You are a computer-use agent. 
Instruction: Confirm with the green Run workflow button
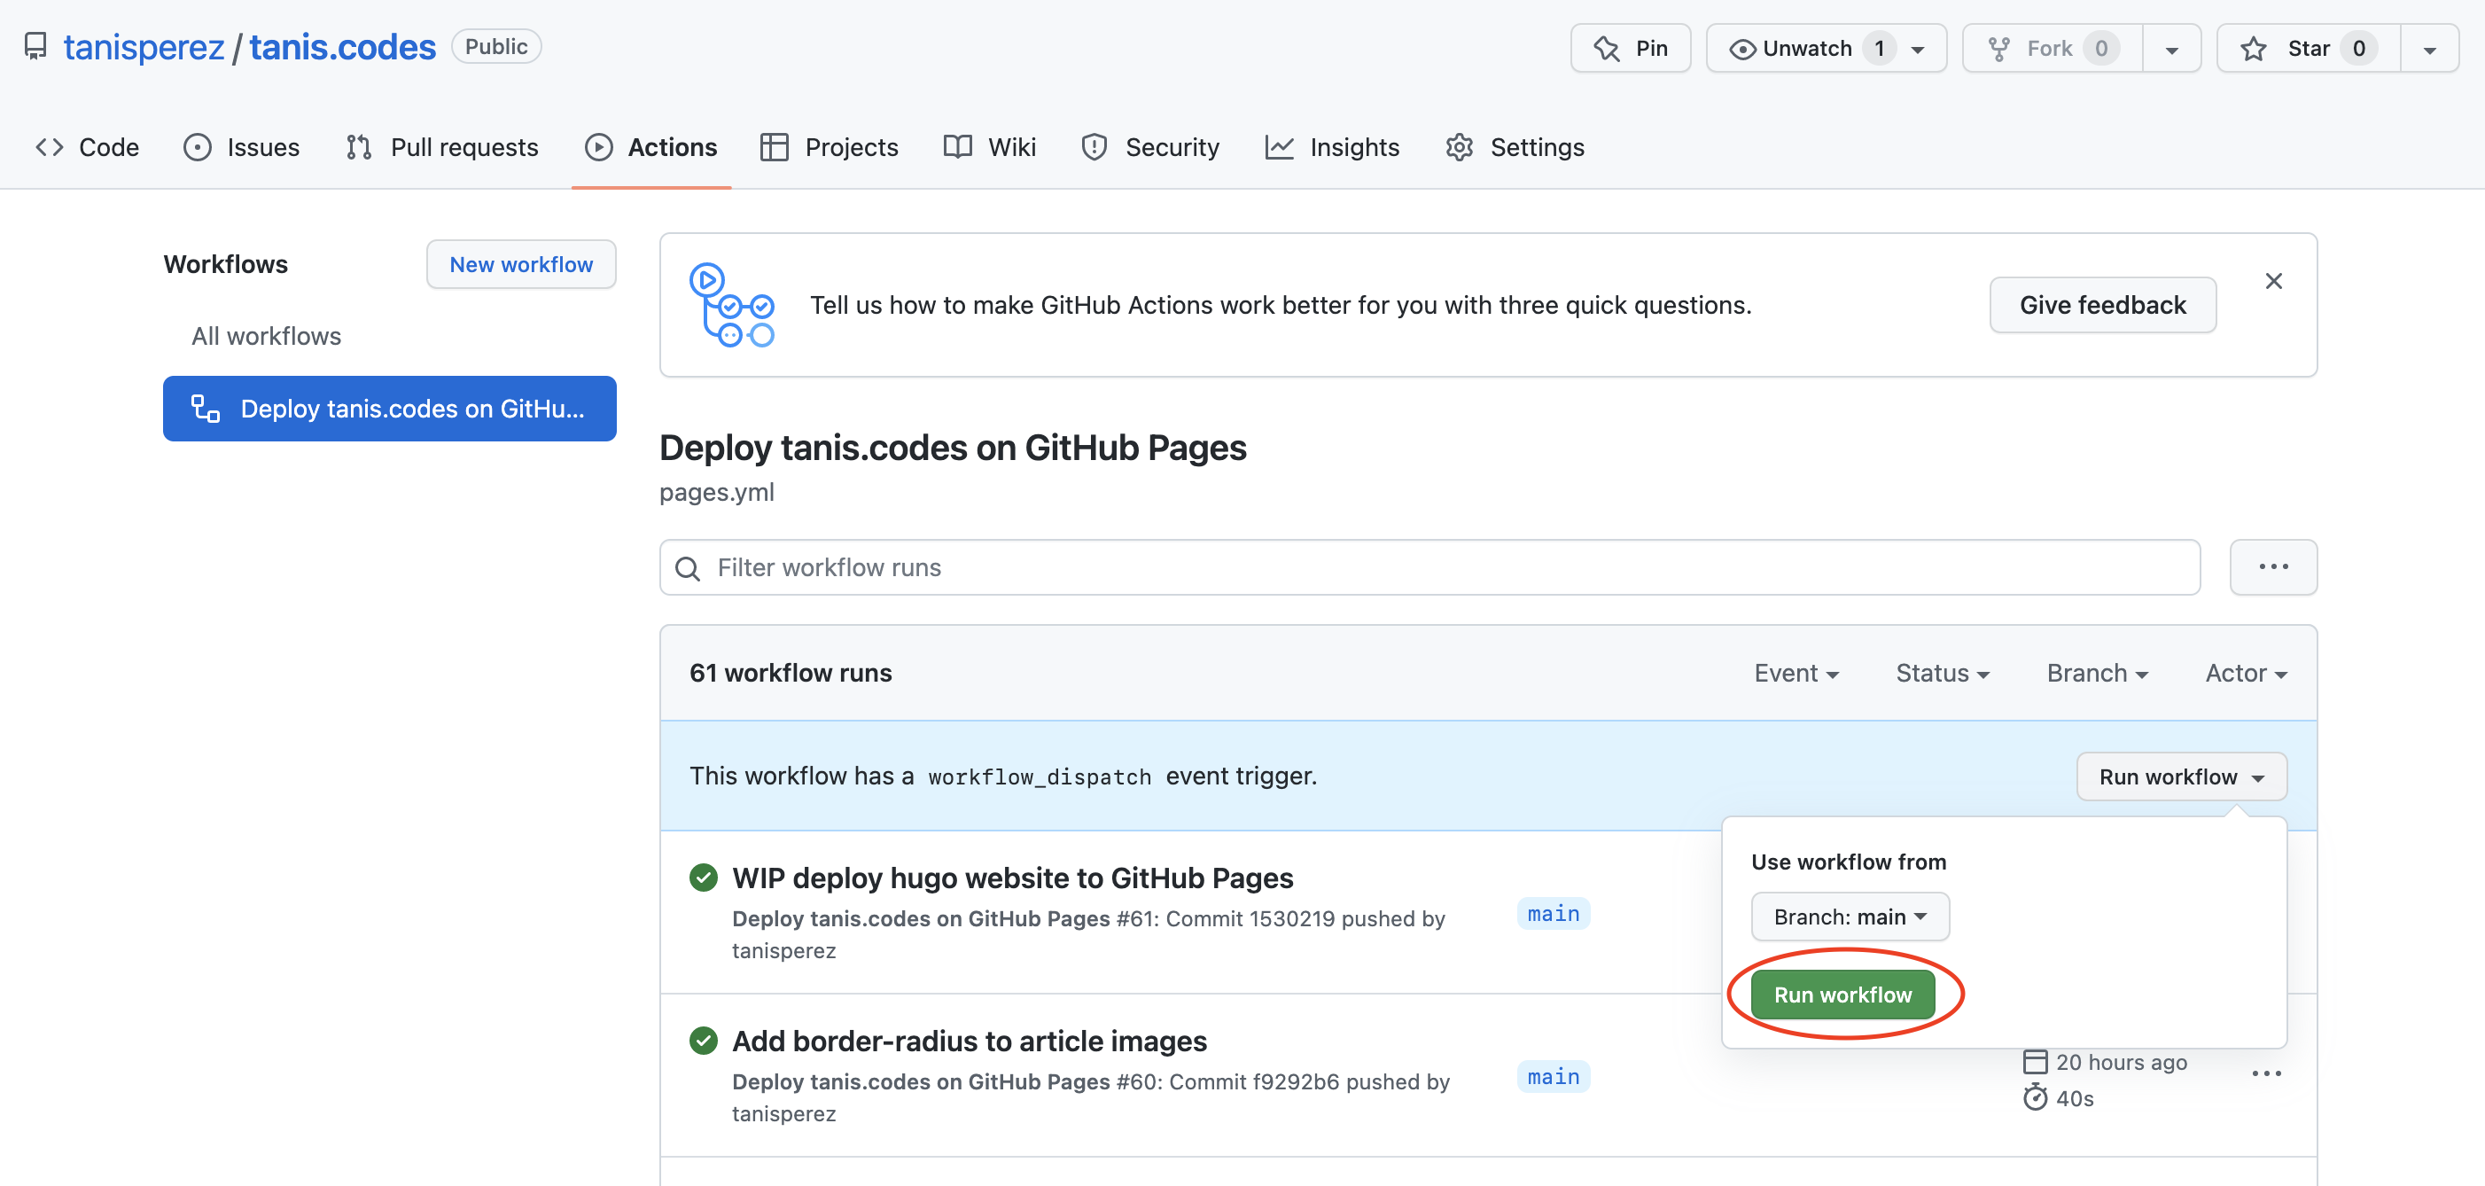coord(1842,994)
